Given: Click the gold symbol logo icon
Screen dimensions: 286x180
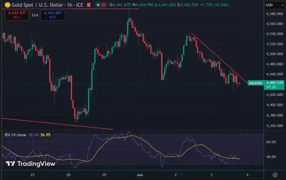Looking at the screenshot, I should pos(7,5).
